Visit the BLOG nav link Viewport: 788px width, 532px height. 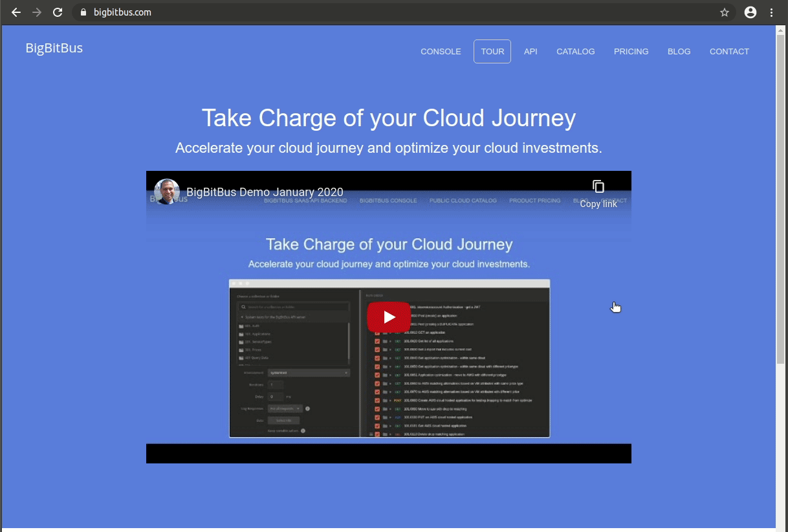(x=679, y=52)
